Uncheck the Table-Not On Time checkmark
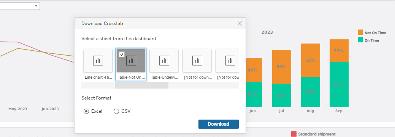Image resolution: width=395 pixels, height=137 pixels. [122, 54]
